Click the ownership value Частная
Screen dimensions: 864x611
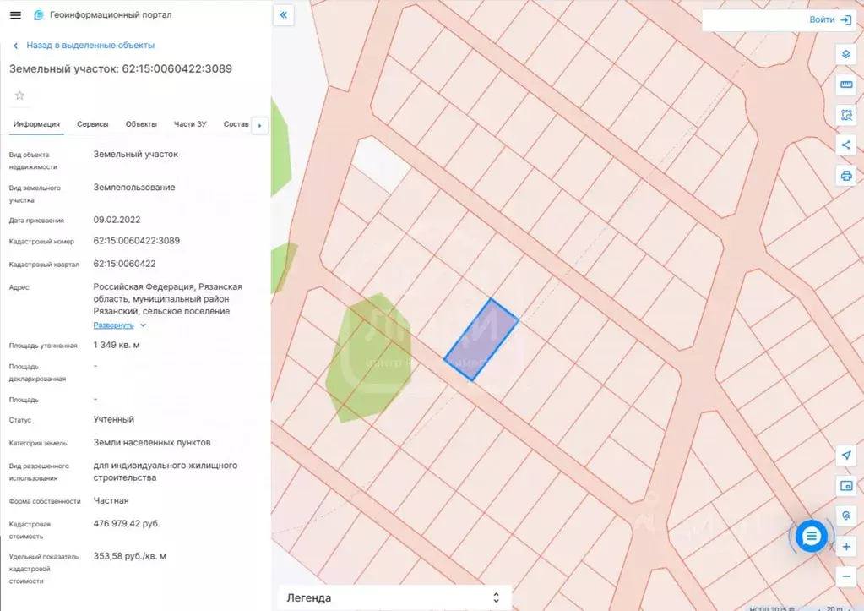click(111, 500)
